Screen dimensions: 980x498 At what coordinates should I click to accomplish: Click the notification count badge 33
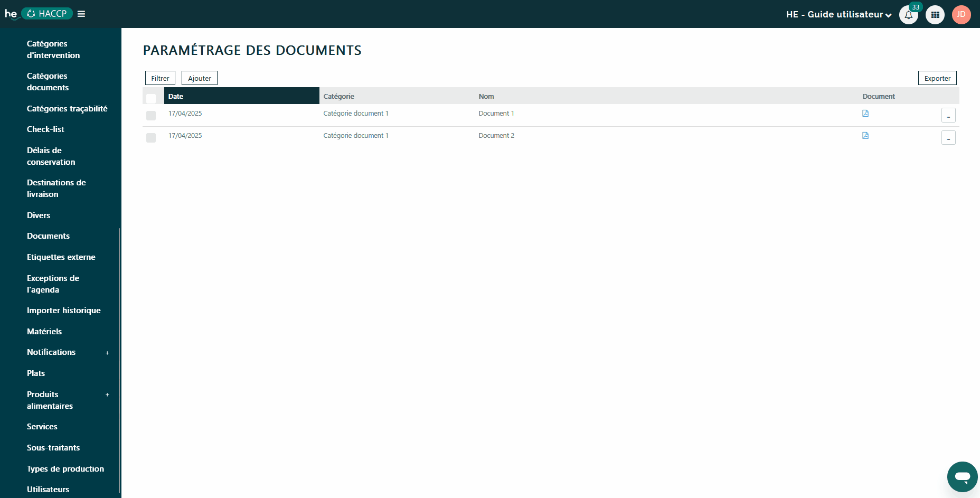click(916, 7)
